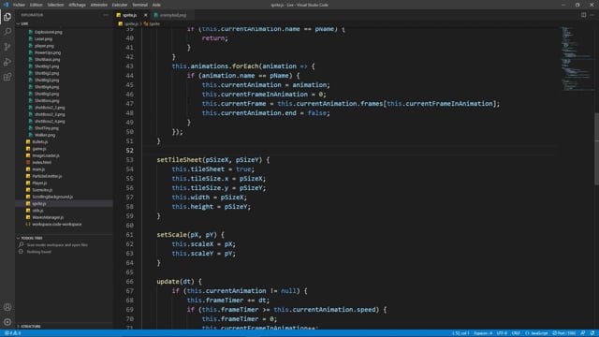
Task: Open the Aide menu
Action: point(156,5)
